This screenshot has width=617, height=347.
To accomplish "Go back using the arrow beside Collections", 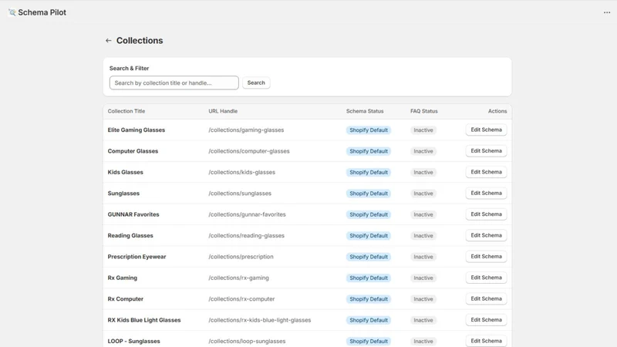I will (x=108, y=41).
